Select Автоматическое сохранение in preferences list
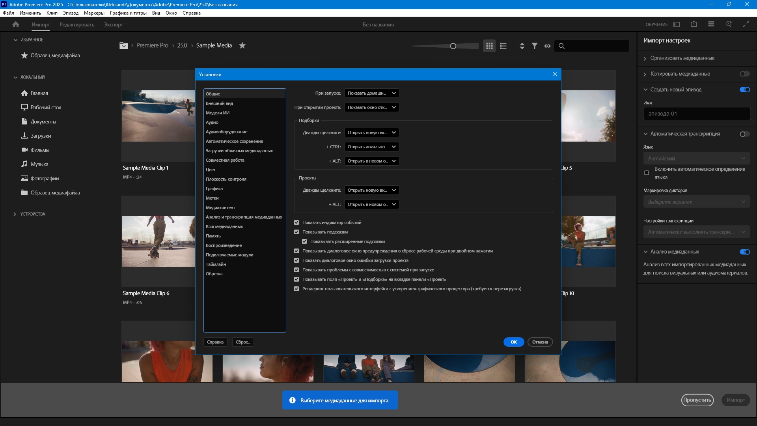 (234, 141)
